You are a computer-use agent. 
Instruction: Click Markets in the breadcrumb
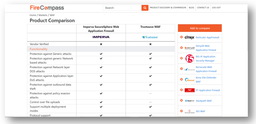point(43,15)
